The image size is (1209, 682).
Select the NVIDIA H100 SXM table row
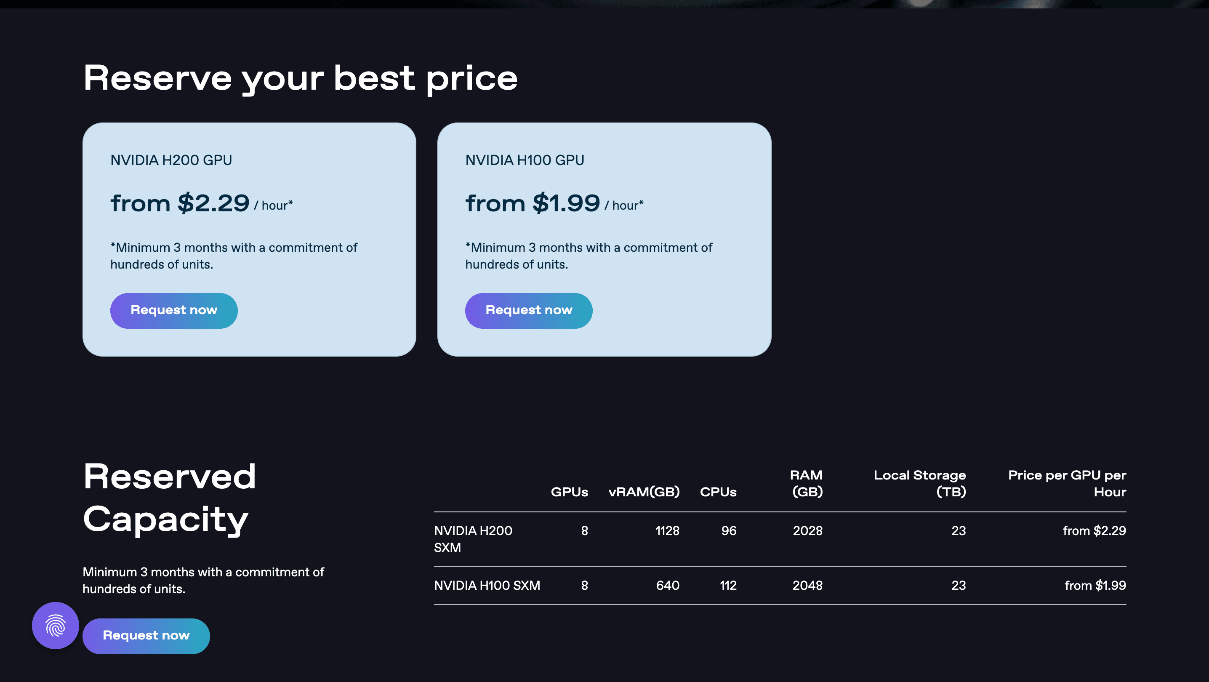487,585
